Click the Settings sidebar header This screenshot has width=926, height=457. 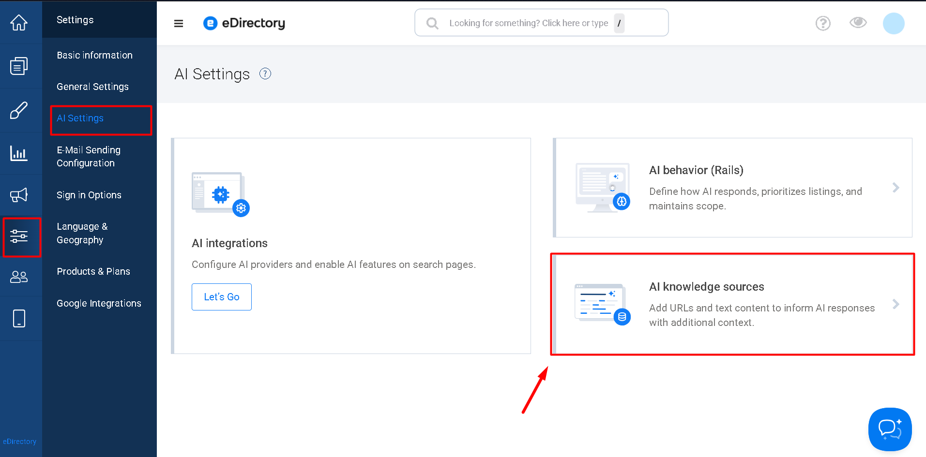75,20
